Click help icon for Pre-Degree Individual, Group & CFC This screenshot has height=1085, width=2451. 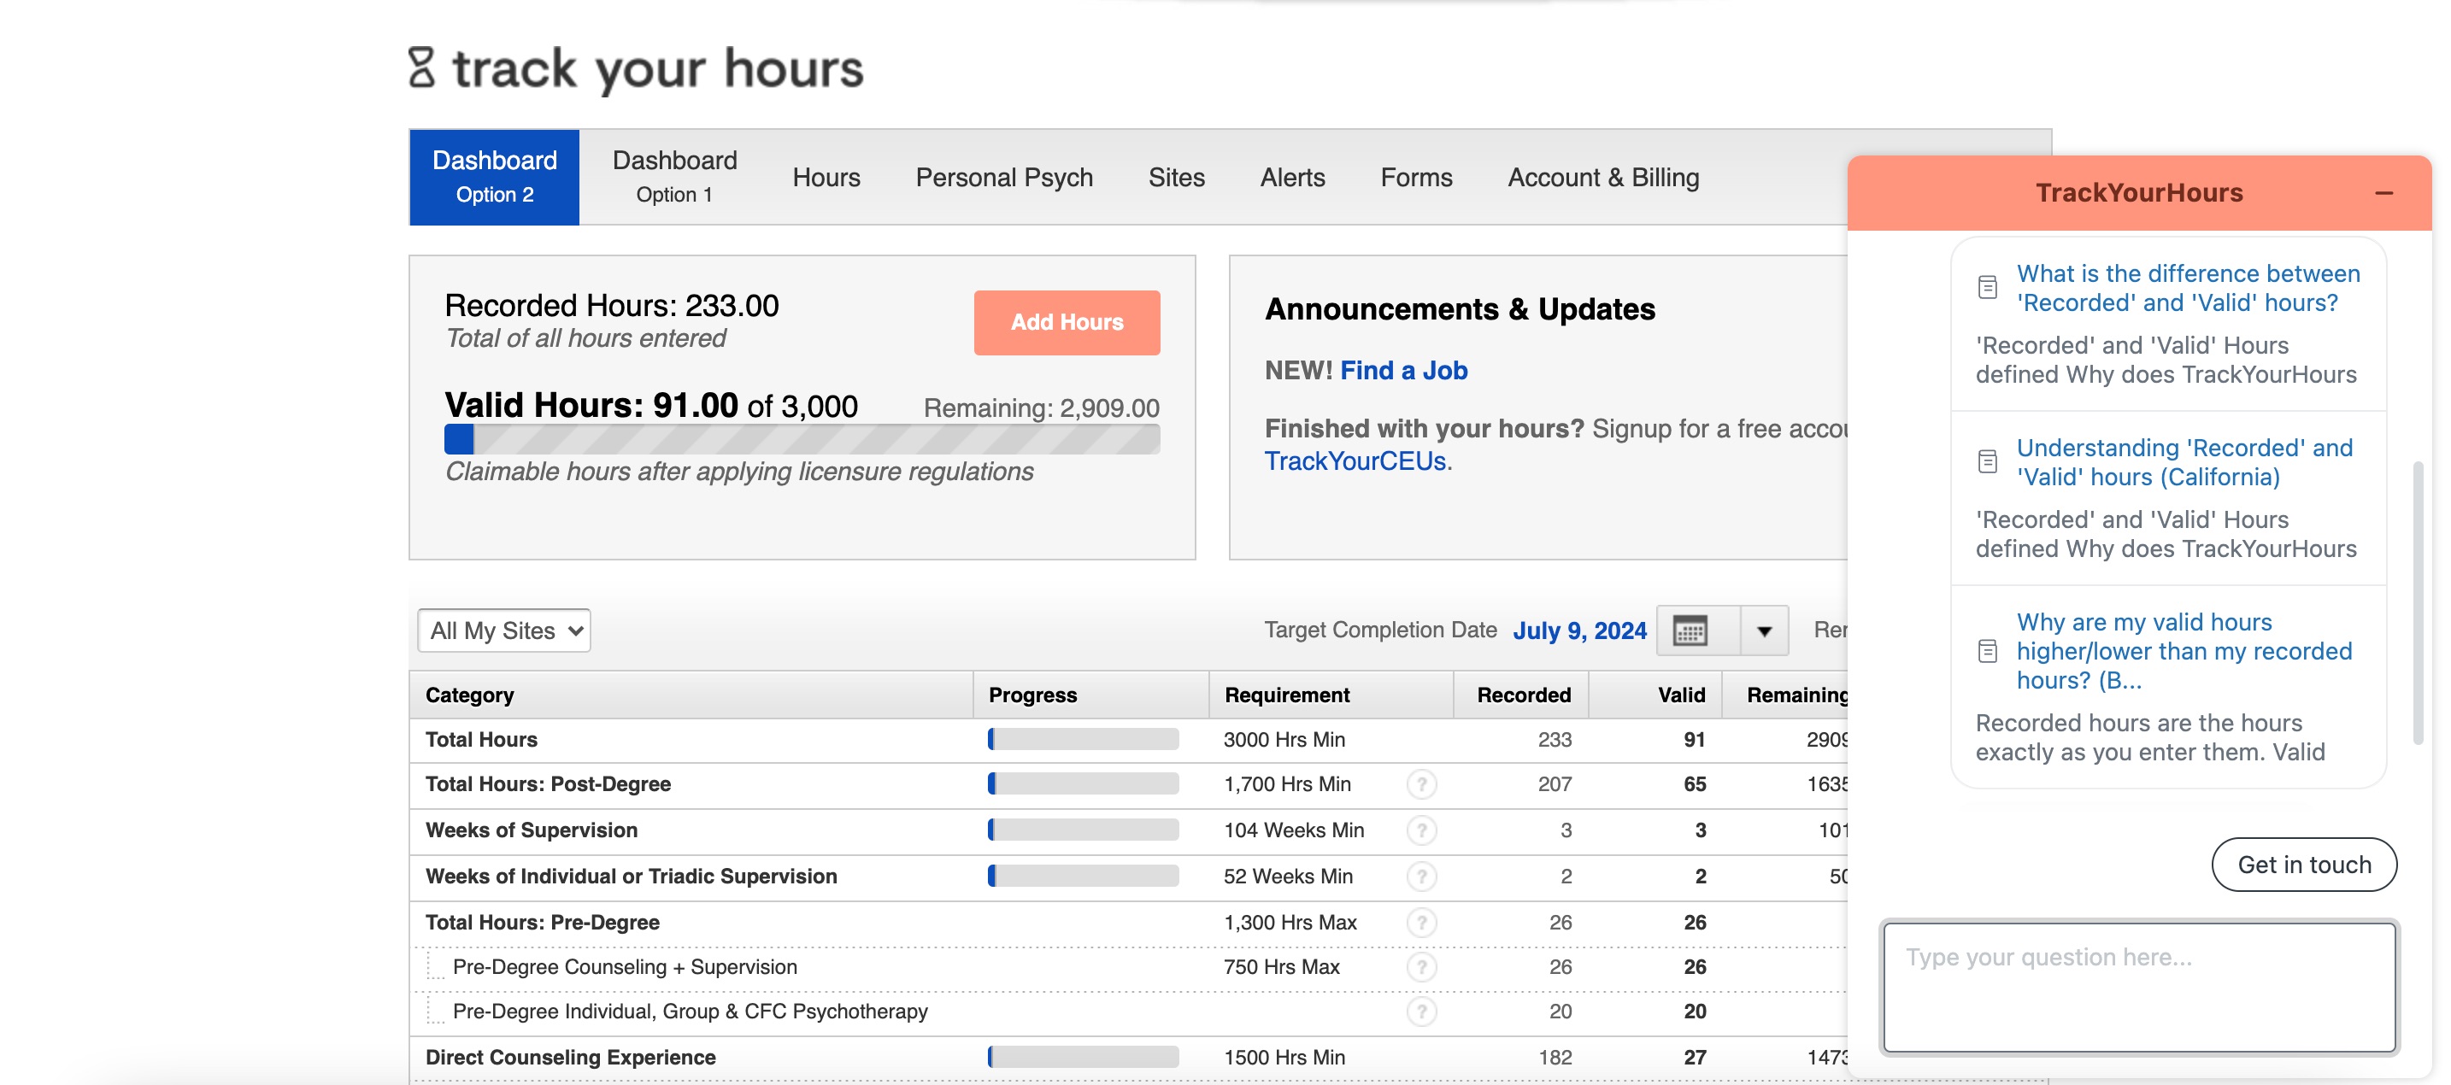point(1421,1012)
